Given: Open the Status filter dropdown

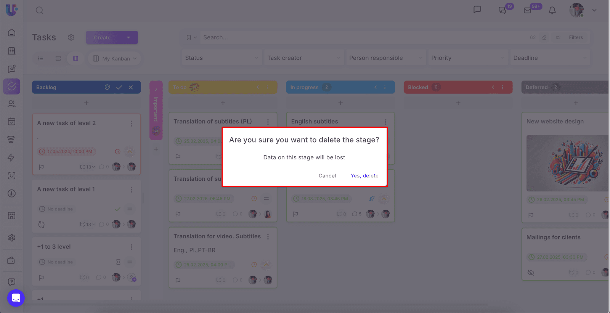Looking at the screenshot, I should pos(222,58).
